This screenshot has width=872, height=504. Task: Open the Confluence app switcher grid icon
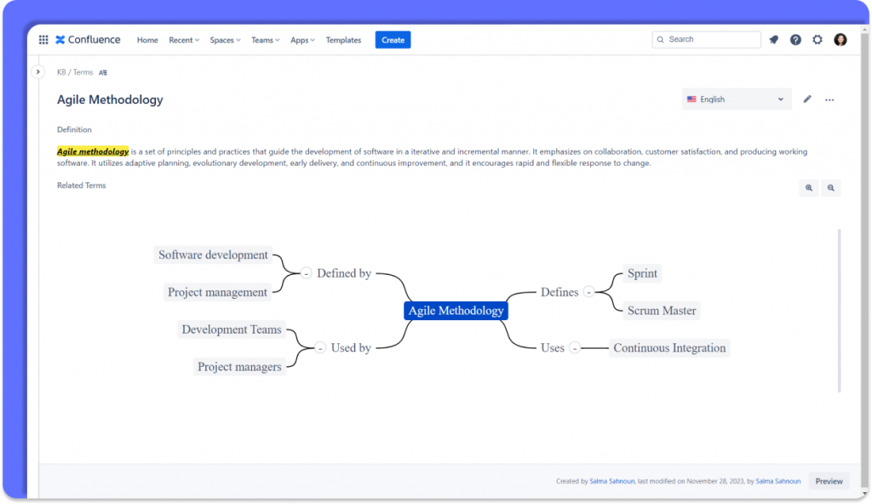[43, 39]
